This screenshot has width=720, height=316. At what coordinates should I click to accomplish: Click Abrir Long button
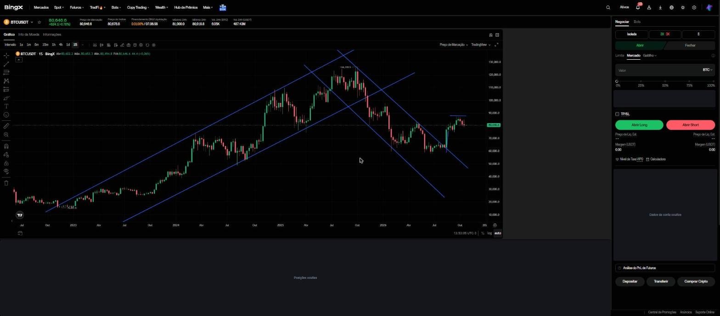[x=639, y=125]
